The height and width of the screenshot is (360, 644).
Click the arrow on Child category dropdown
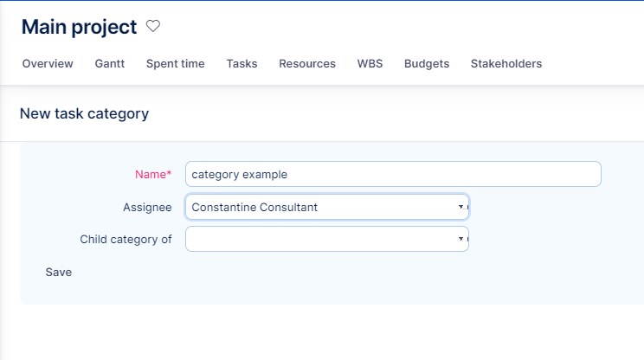(460, 240)
